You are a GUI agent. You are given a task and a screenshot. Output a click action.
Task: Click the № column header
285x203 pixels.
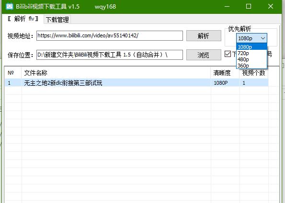13,73
